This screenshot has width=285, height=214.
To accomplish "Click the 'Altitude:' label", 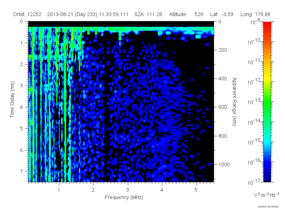I will (178, 14).
